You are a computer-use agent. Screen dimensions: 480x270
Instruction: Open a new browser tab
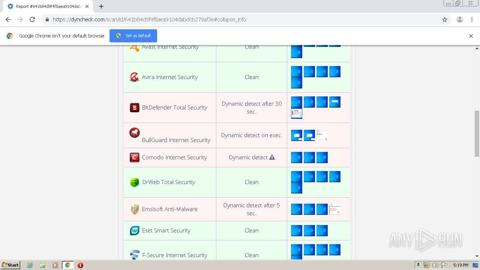pyautogui.click(x=101, y=6)
